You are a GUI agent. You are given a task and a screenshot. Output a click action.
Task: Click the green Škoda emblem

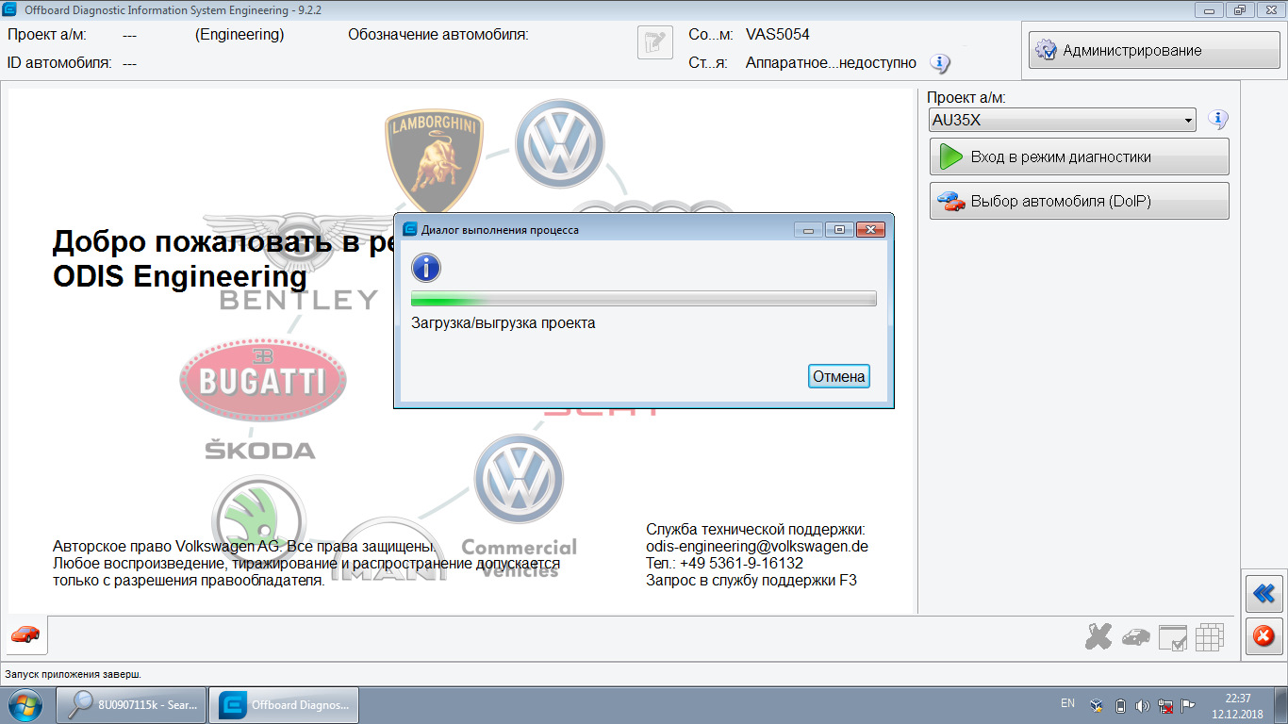point(257,519)
